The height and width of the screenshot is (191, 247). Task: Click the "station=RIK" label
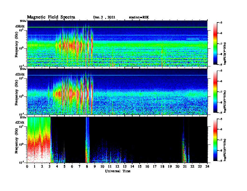(x=139, y=17)
